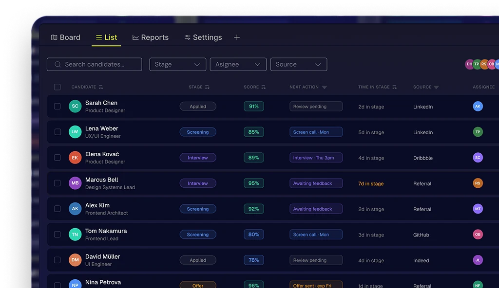This screenshot has height=288, width=499.
Task: Open the Settings tab
Action: [203, 37]
